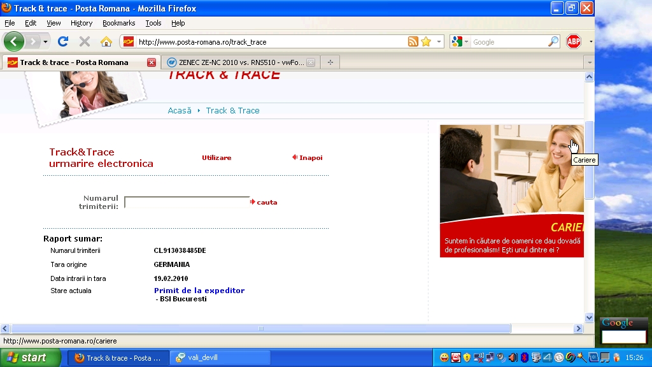Click the Posta Romana site icon in address bar

coord(129,41)
